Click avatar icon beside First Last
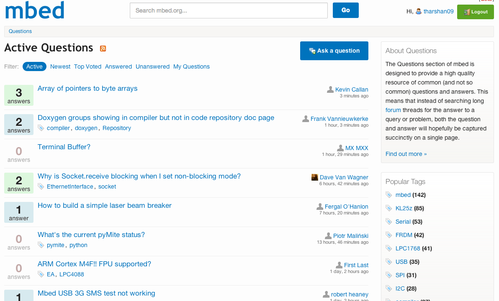 339,265
